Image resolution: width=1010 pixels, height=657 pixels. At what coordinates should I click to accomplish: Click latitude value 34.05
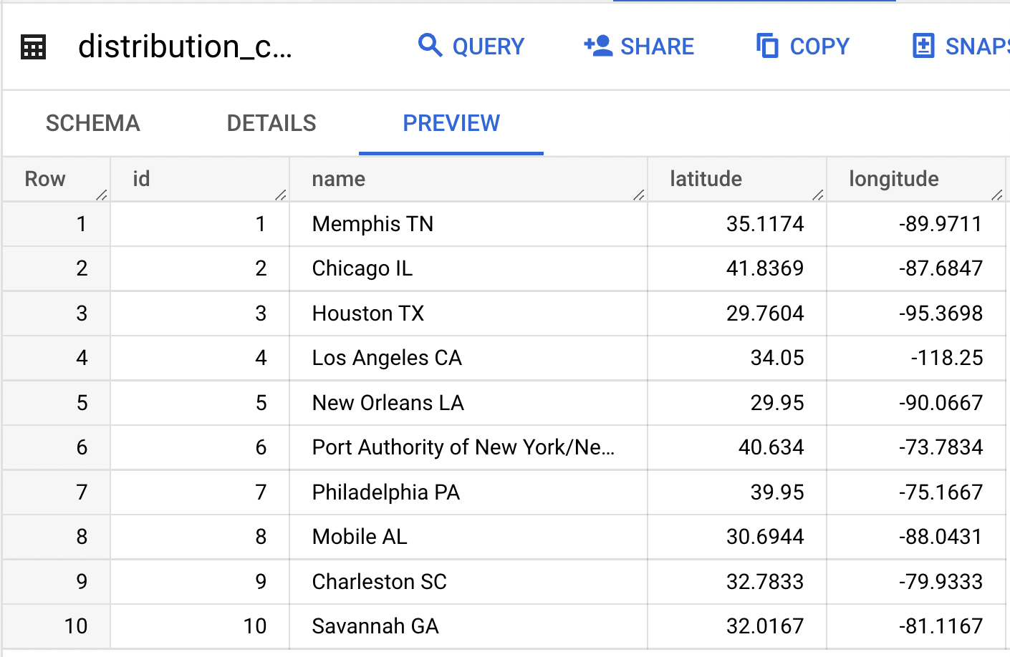pos(777,358)
